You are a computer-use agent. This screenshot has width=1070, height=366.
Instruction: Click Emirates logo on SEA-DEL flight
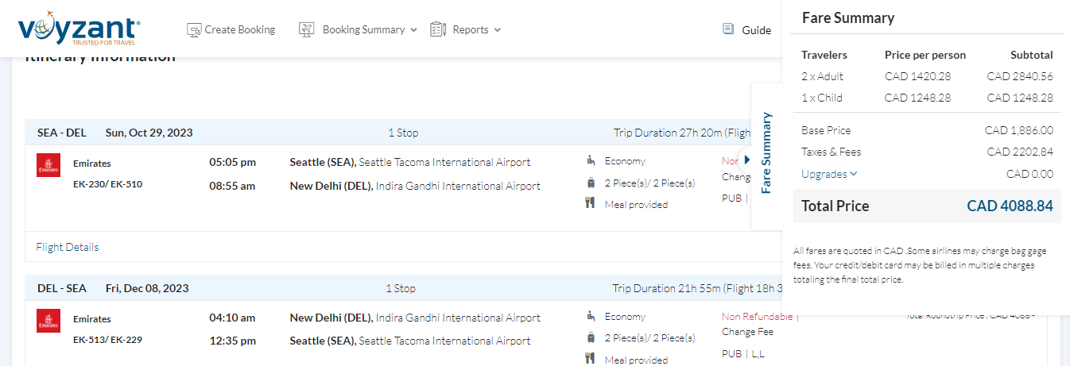[48, 165]
